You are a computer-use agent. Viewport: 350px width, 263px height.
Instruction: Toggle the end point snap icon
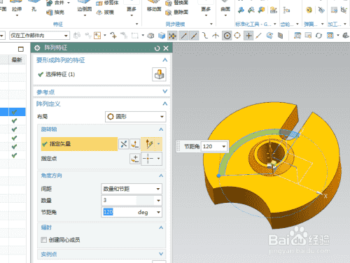[x=184, y=36]
